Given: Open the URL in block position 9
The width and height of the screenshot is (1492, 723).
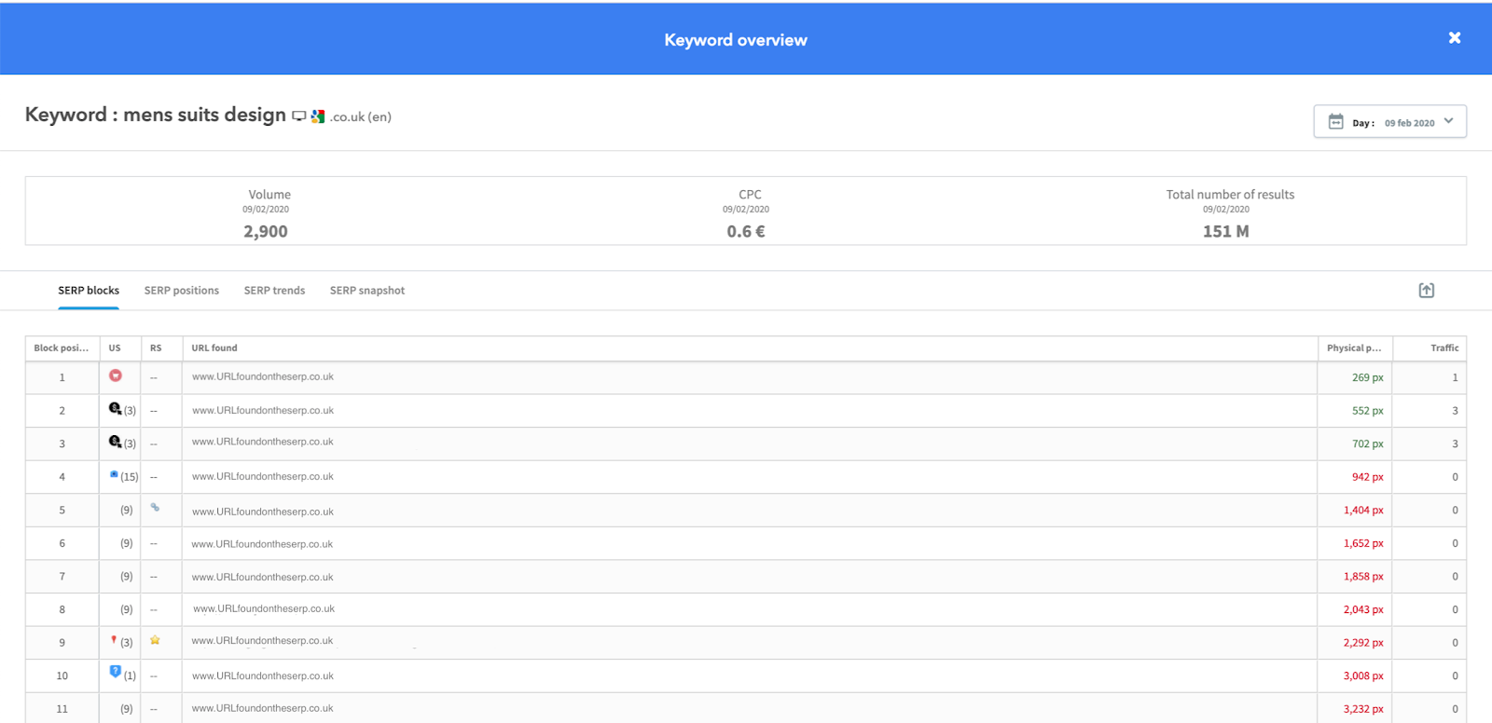Looking at the screenshot, I should click(263, 641).
